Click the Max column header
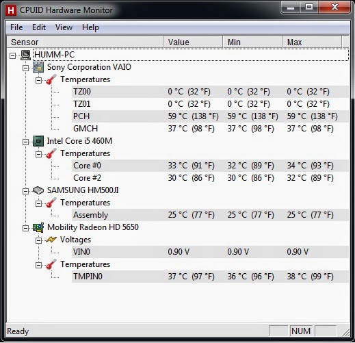 (x=312, y=42)
